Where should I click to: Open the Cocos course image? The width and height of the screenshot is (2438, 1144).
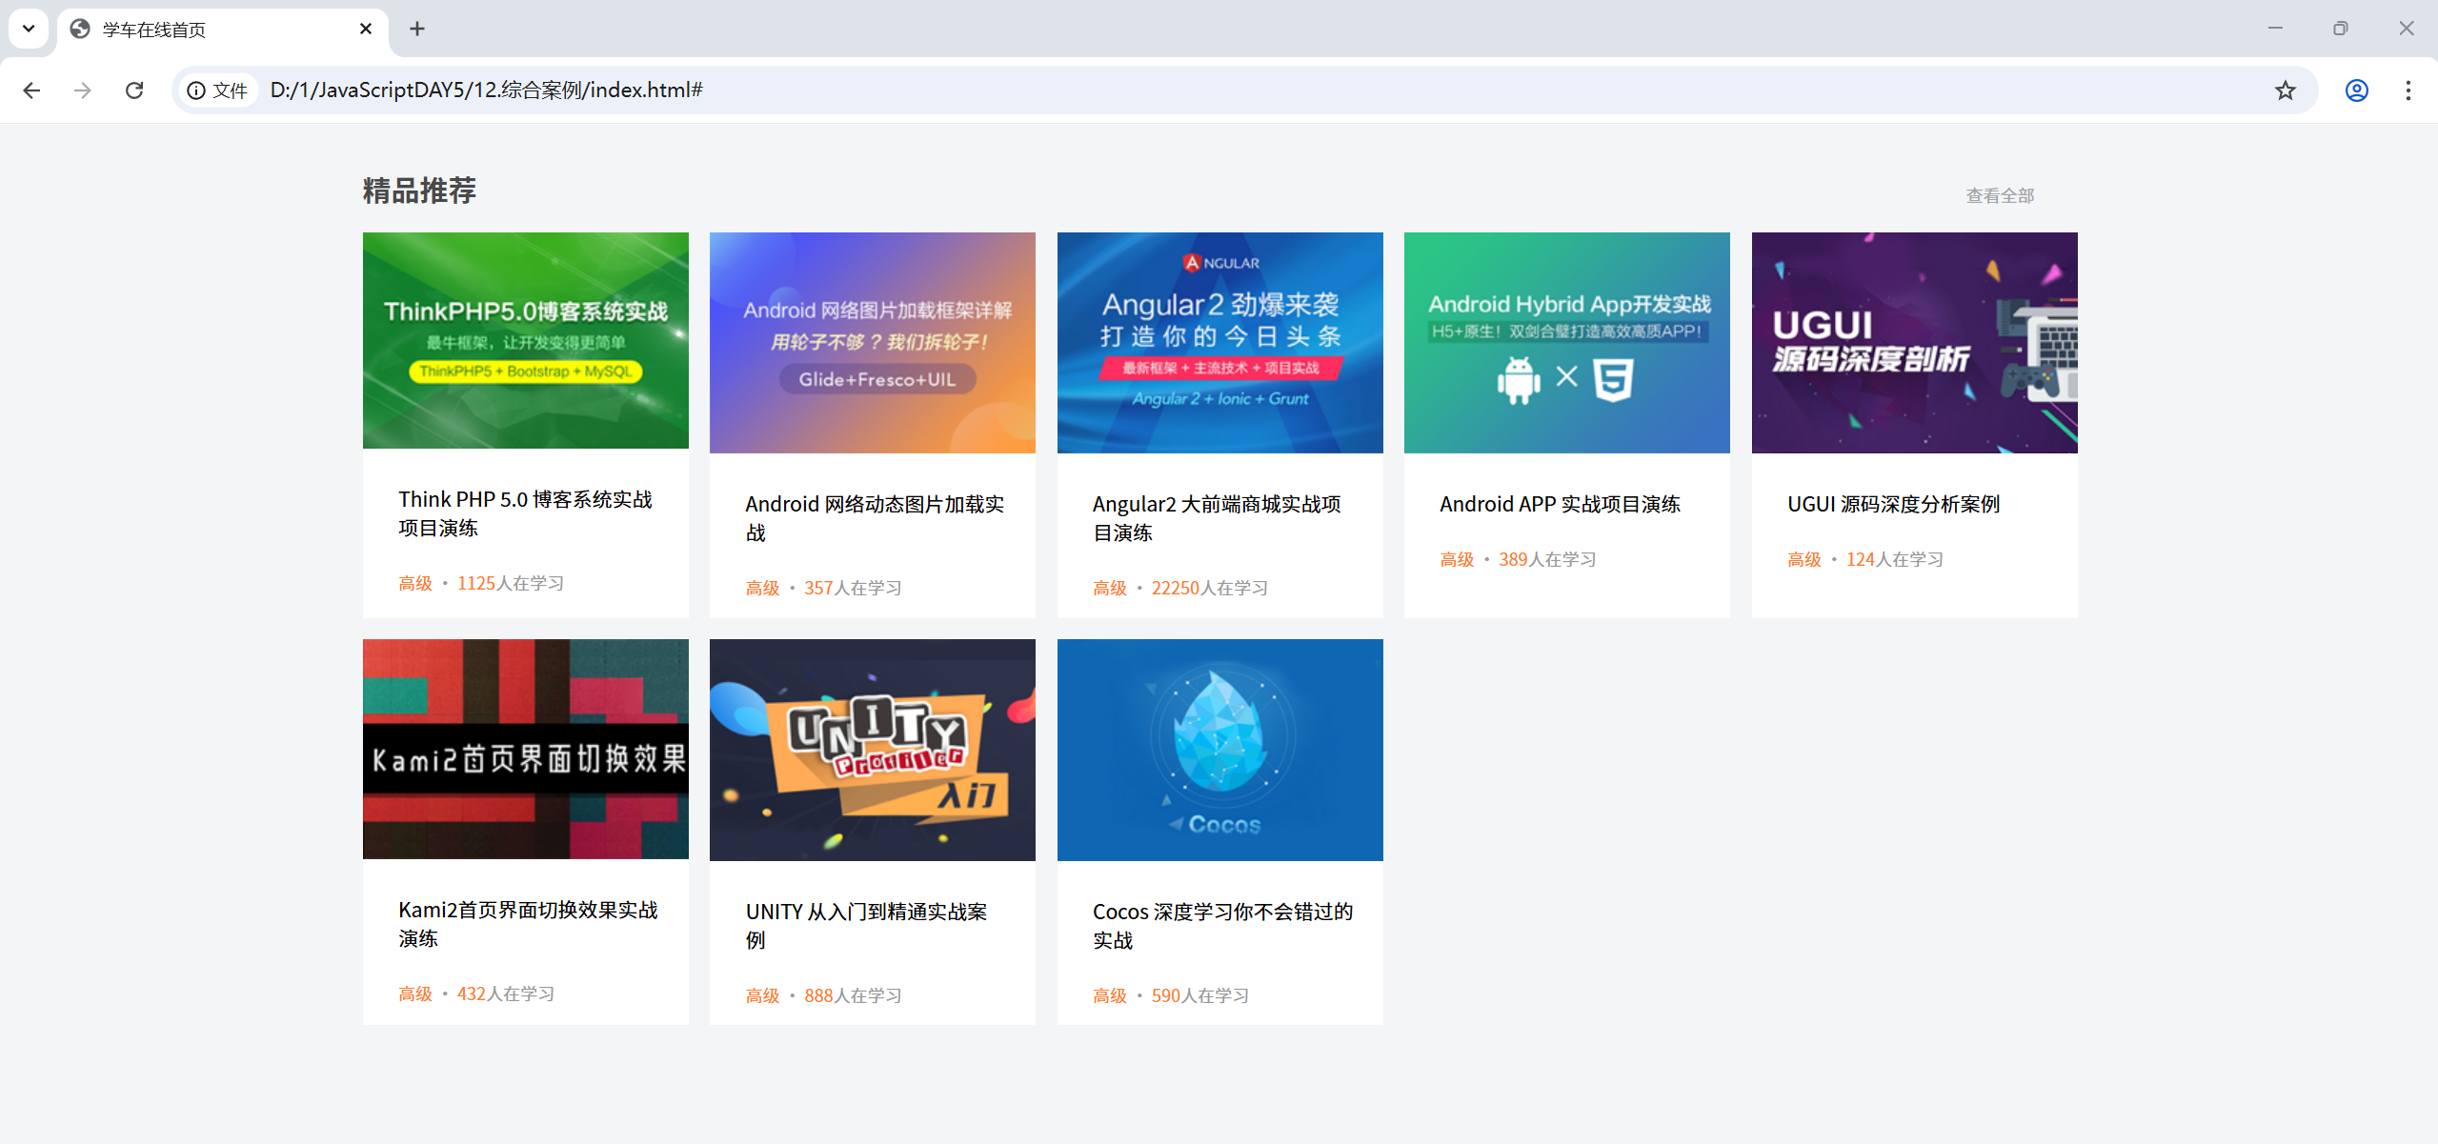(1219, 750)
